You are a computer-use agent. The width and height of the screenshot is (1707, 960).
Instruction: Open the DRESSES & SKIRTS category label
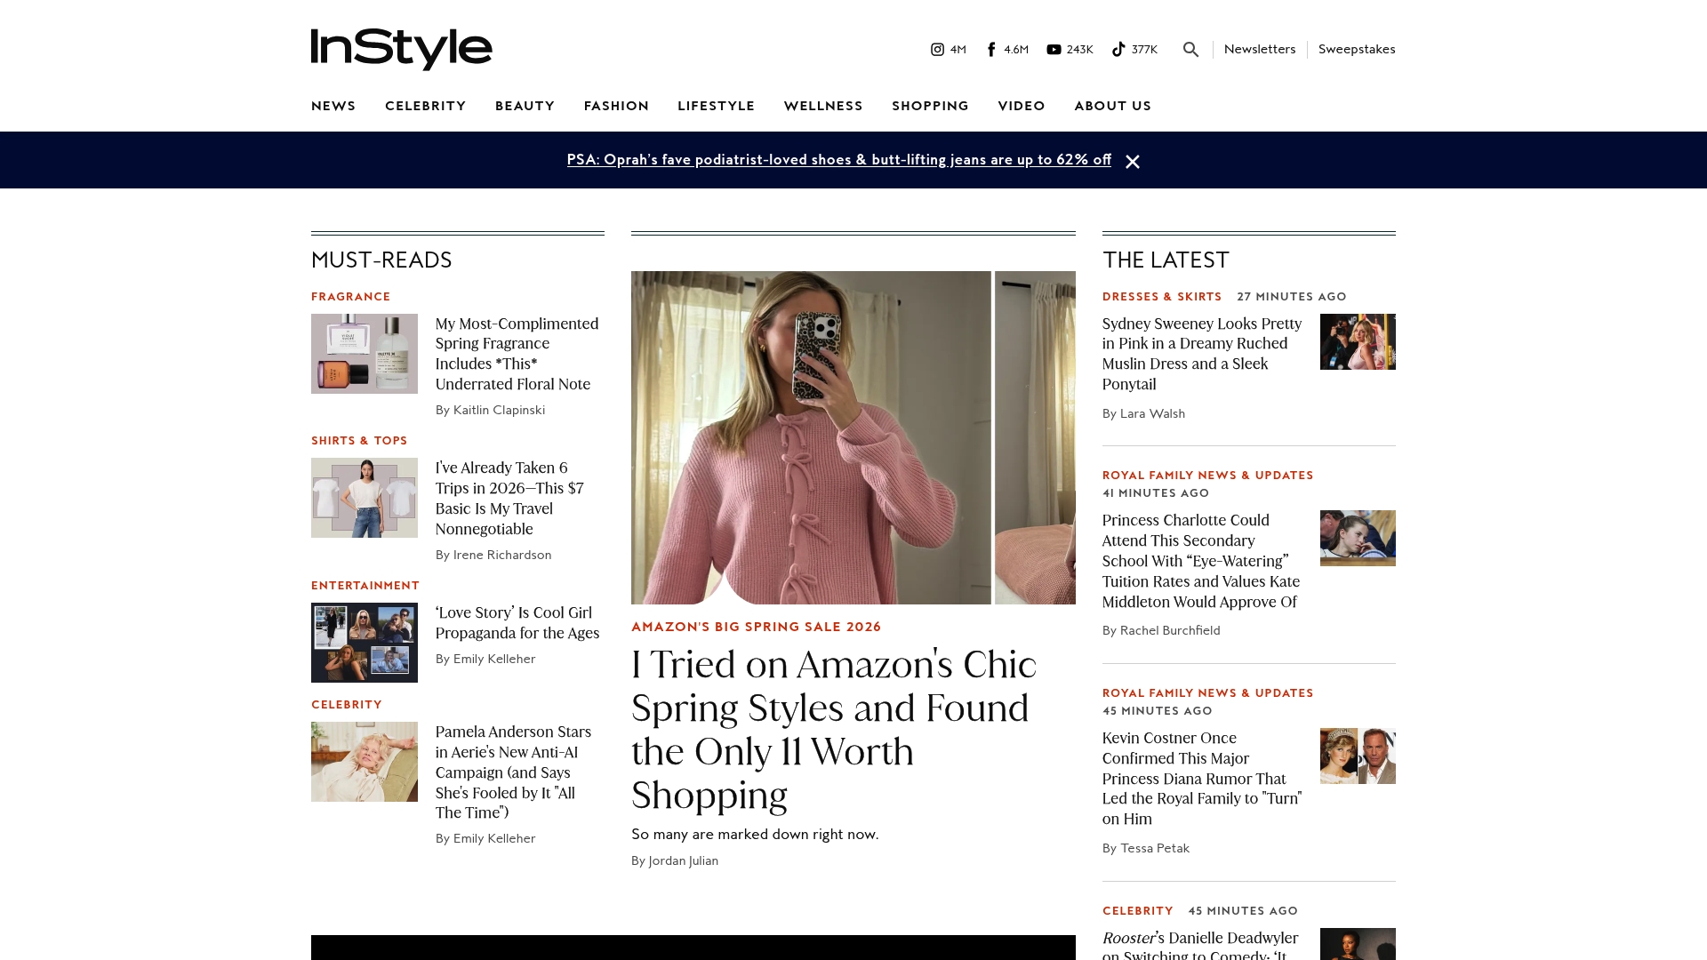point(1162,297)
